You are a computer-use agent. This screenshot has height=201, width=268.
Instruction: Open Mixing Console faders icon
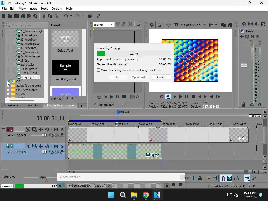coord(263,24)
